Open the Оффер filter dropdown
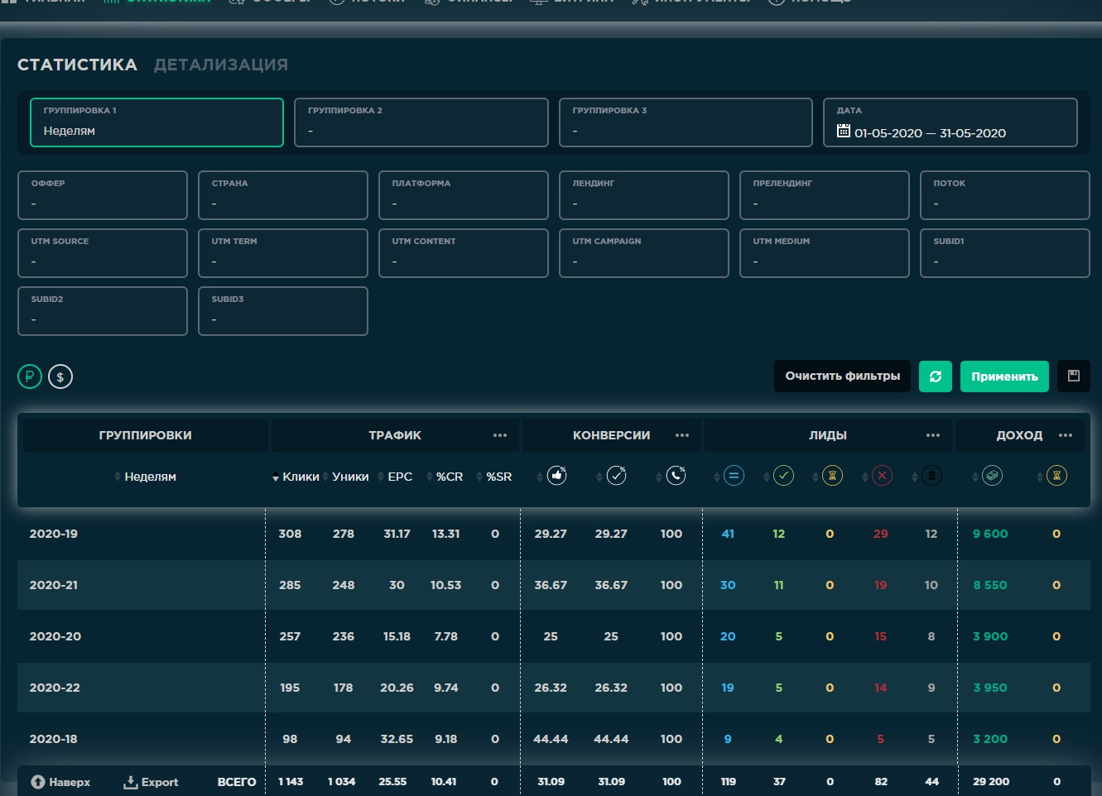 [103, 195]
